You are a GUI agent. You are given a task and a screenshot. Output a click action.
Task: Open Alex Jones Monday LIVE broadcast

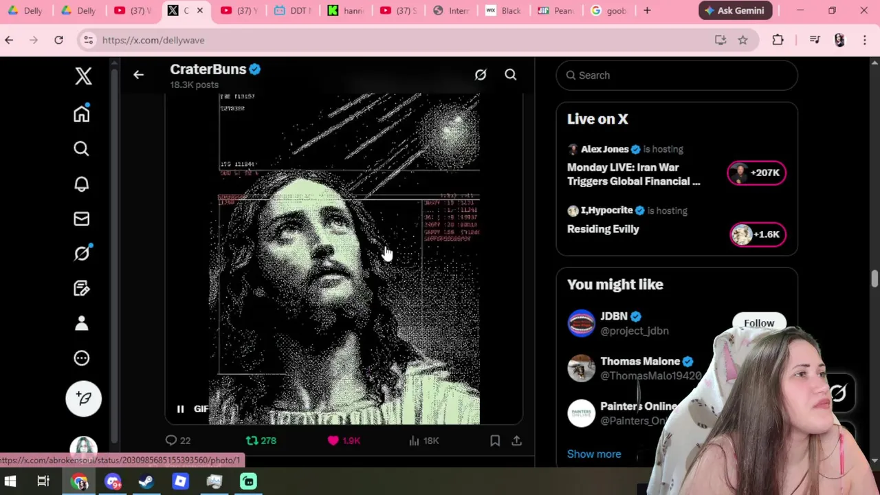click(x=633, y=175)
